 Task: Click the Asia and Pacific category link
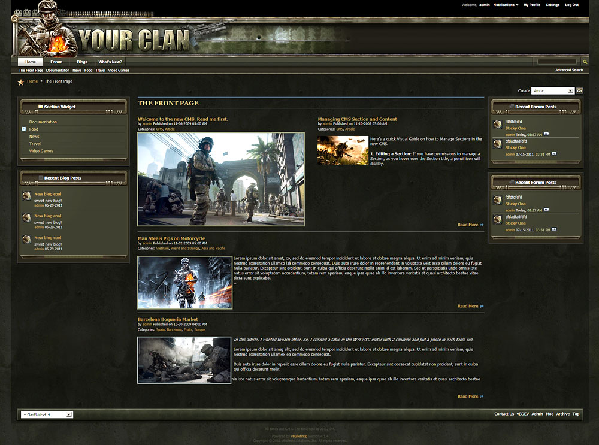tap(213, 249)
